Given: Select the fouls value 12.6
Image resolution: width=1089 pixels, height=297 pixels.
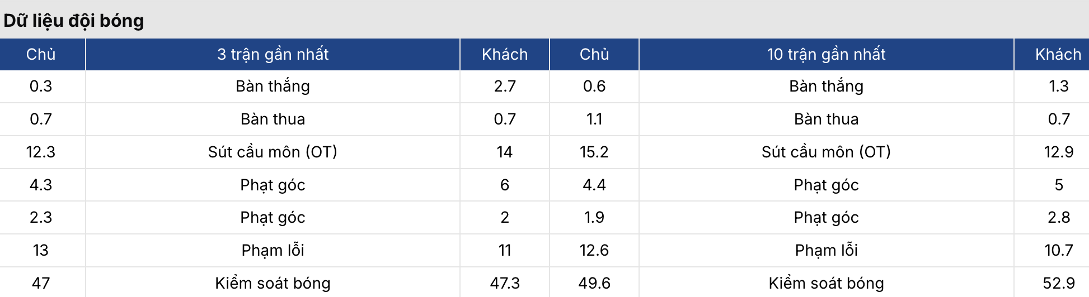Looking at the screenshot, I should click(x=594, y=250).
